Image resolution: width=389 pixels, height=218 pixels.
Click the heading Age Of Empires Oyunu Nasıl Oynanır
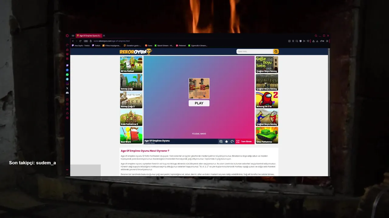click(x=145, y=151)
